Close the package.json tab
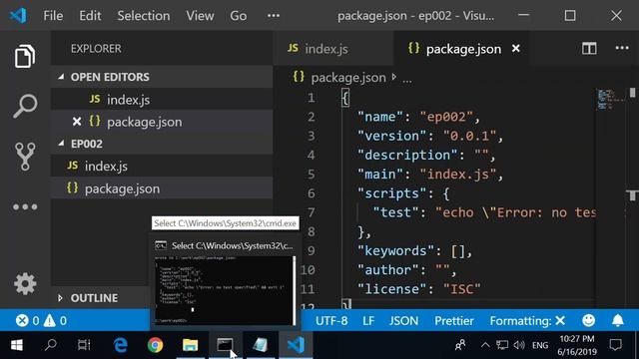This screenshot has height=359, width=639. [515, 49]
